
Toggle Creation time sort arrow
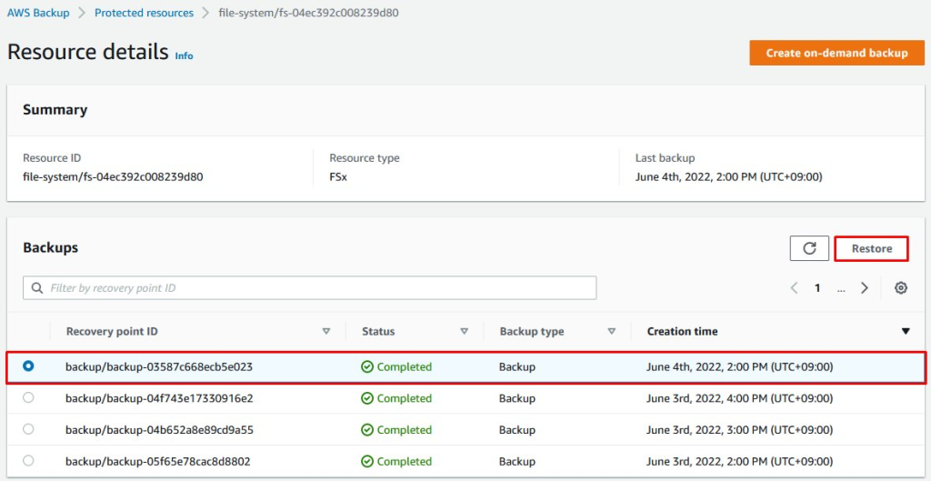906,331
